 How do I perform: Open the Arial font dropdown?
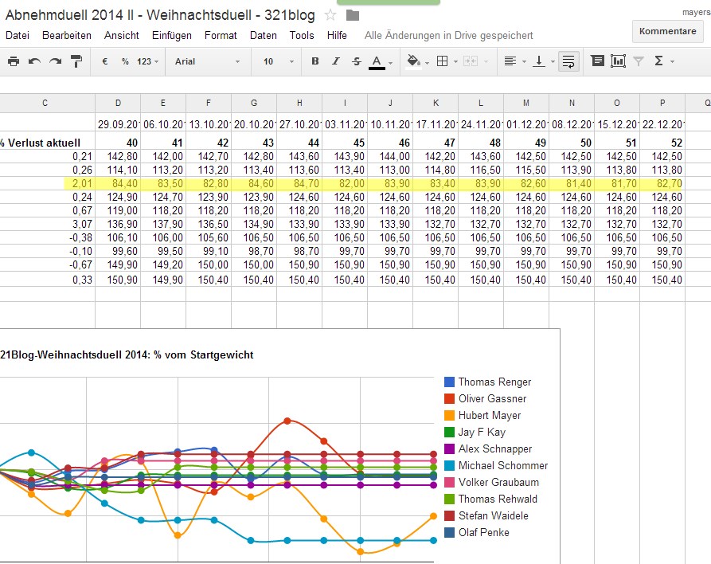207,61
